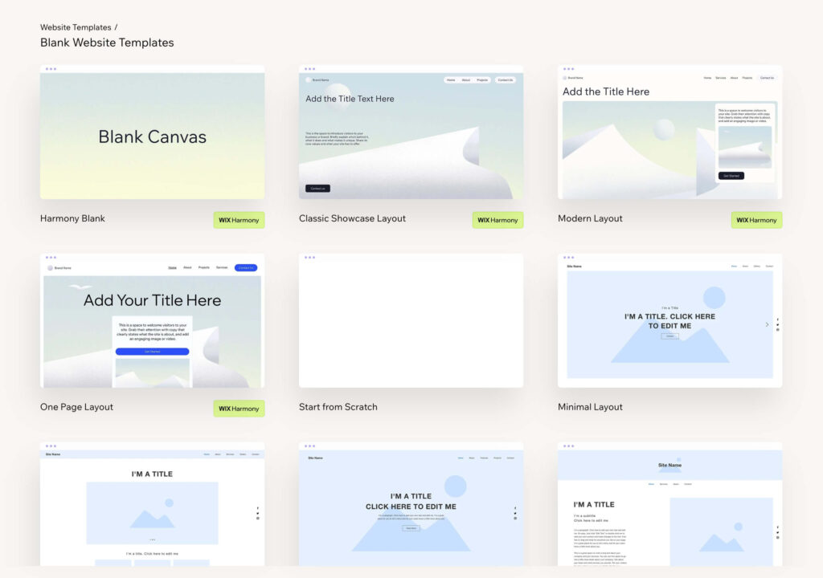Click the WIX Harmony badge under Harmony Blank

point(238,220)
